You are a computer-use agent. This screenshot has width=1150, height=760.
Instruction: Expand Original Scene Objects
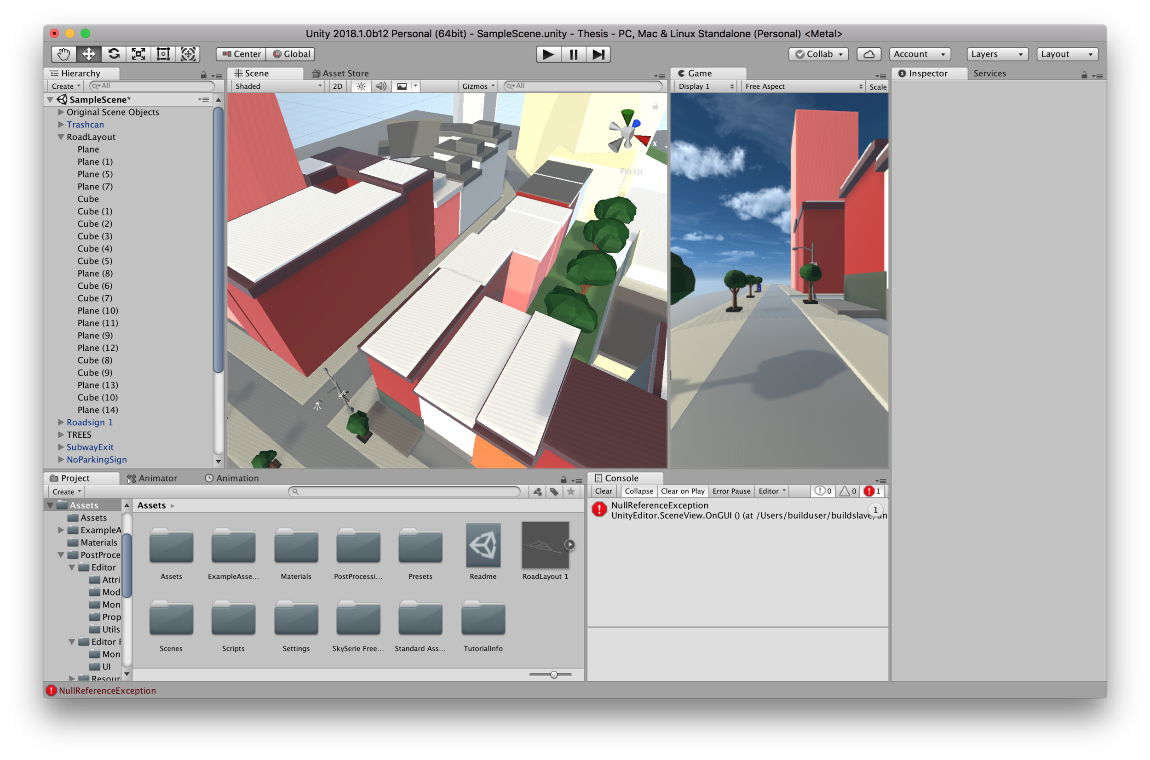61,112
